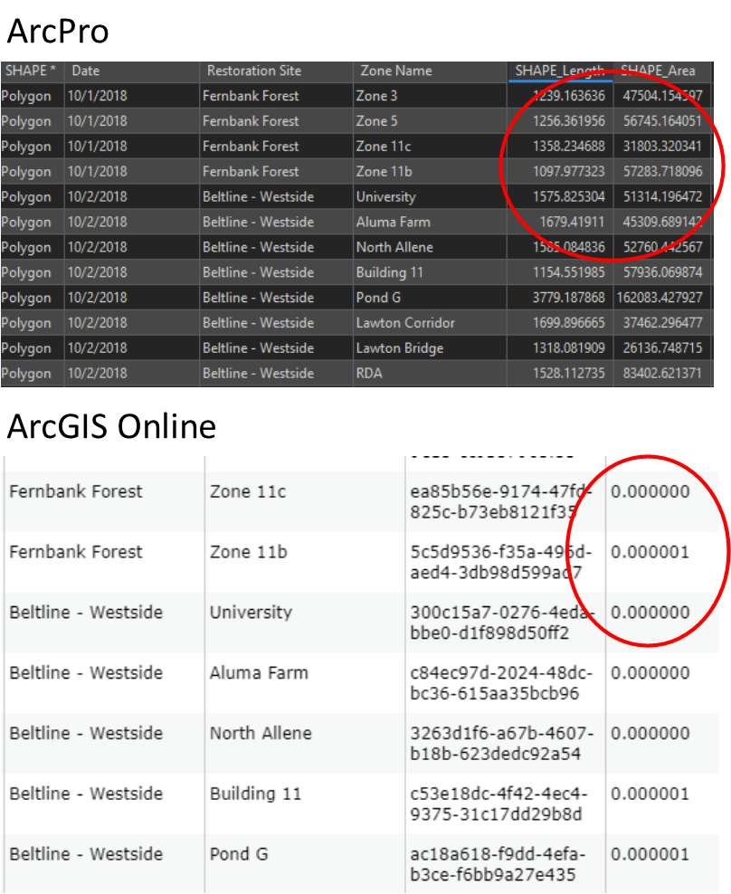The image size is (731, 894).
Task: Select the SHAPE * column header
Action: (x=31, y=71)
